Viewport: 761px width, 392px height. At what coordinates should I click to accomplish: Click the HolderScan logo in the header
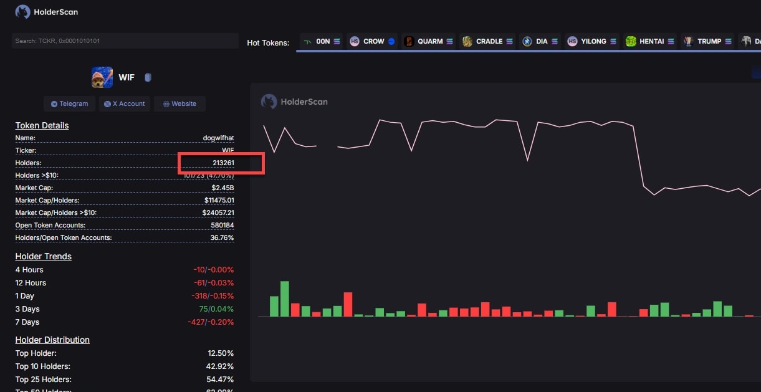[x=47, y=12]
